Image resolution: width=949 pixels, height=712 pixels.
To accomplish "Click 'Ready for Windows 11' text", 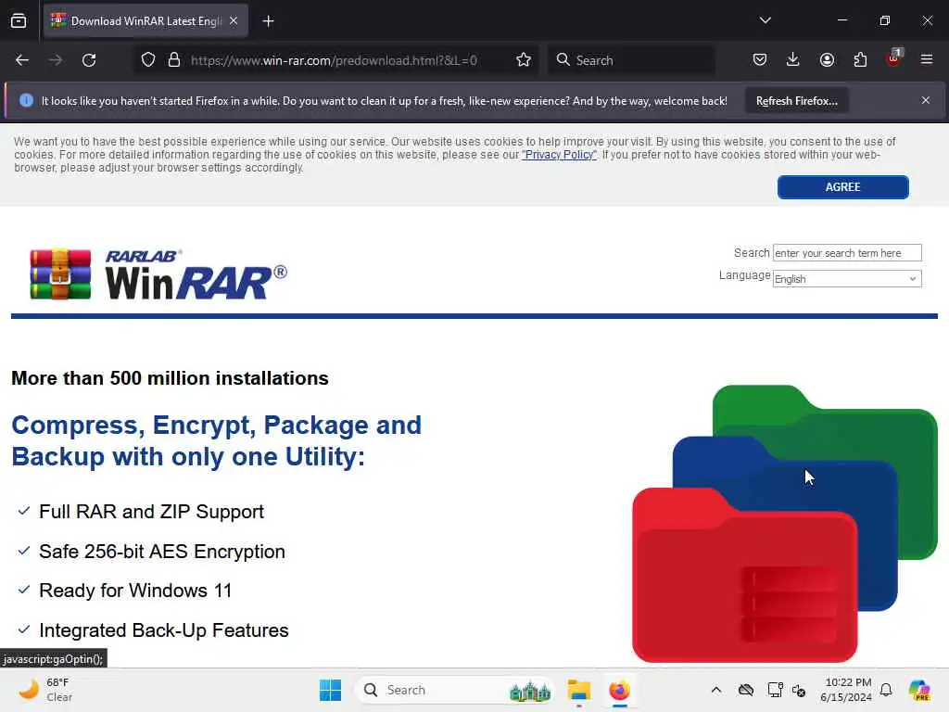I will point(135,591).
